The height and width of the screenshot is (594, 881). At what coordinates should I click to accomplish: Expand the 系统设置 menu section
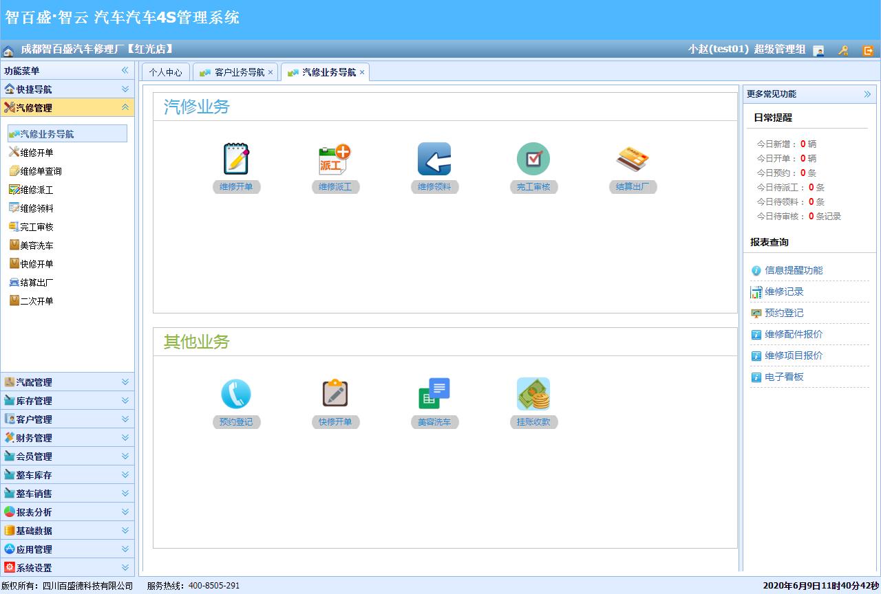tap(67, 567)
